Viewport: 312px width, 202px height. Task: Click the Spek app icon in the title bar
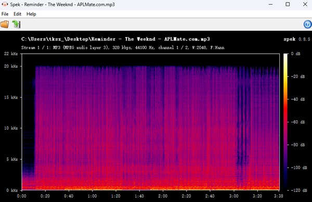(x=5, y=4)
